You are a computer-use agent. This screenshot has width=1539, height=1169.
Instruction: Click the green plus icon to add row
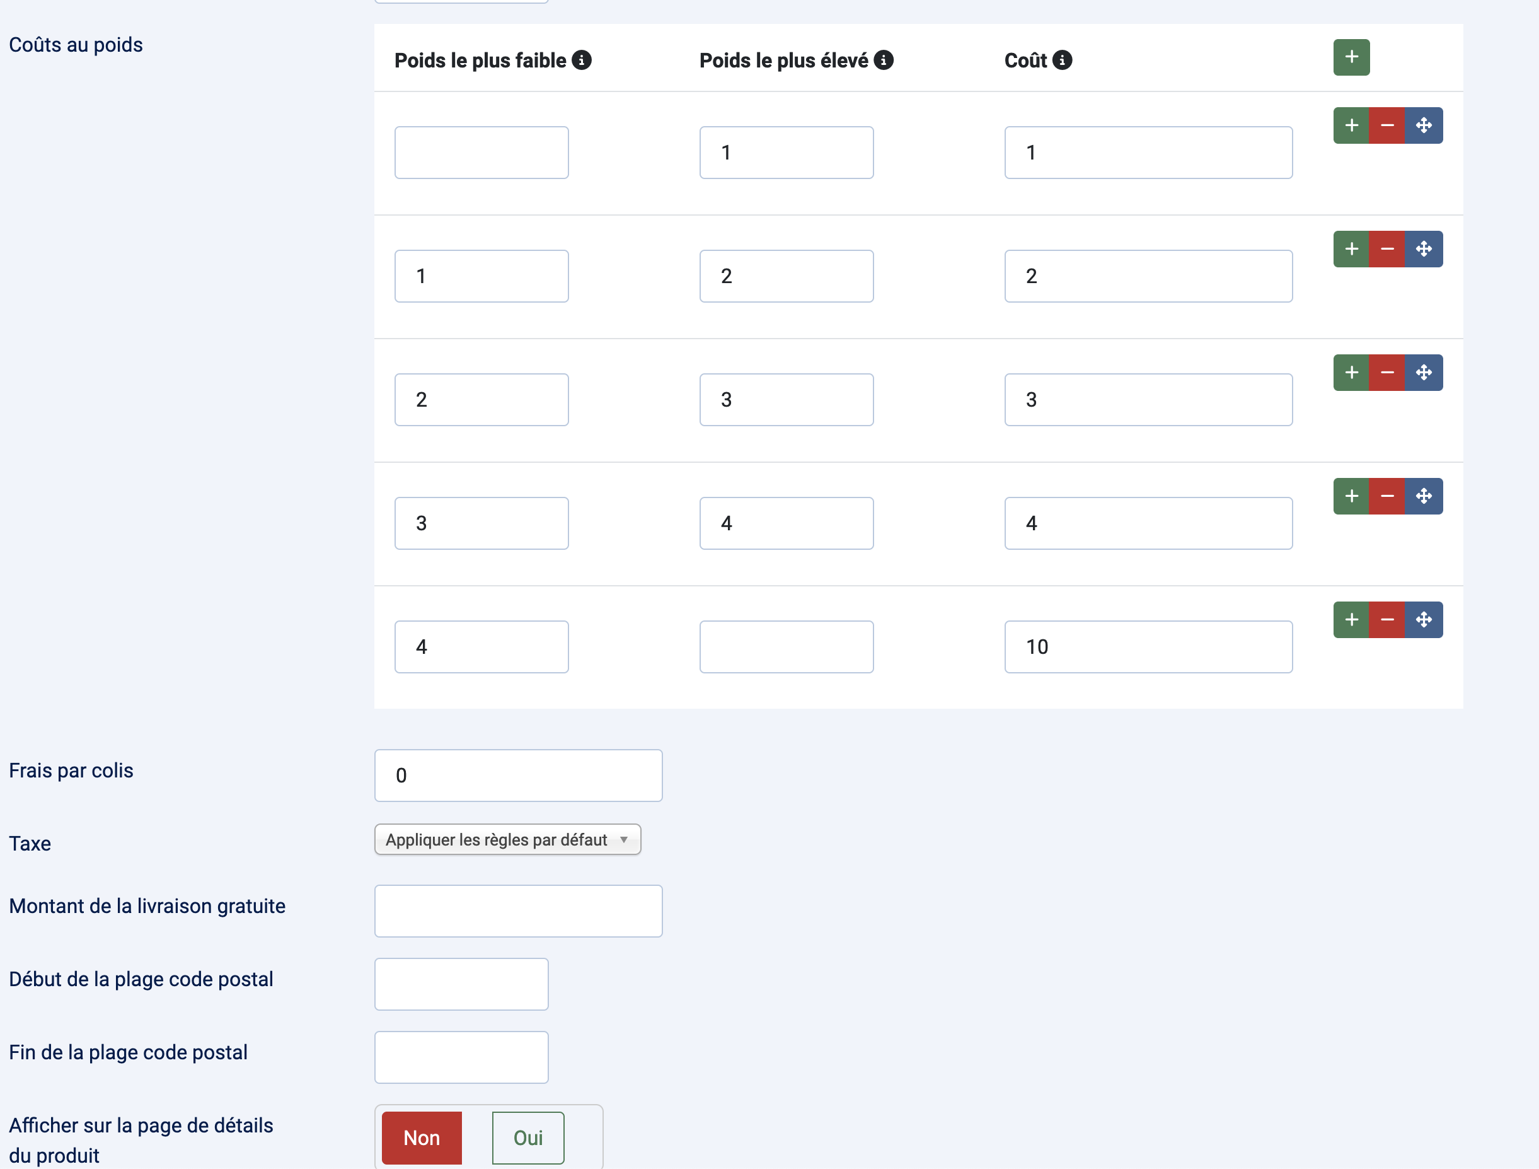pyautogui.click(x=1351, y=57)
